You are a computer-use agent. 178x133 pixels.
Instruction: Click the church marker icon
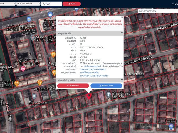click(108, 95)
